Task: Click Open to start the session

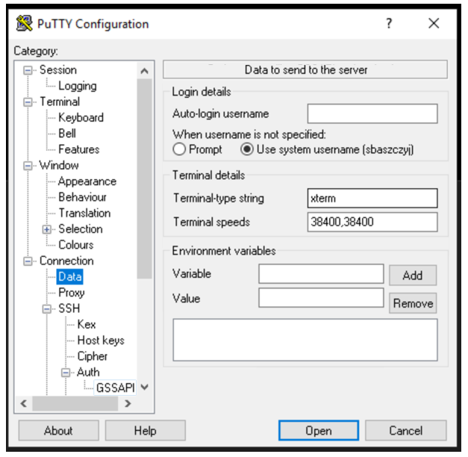Action: (x=319, y=430)
